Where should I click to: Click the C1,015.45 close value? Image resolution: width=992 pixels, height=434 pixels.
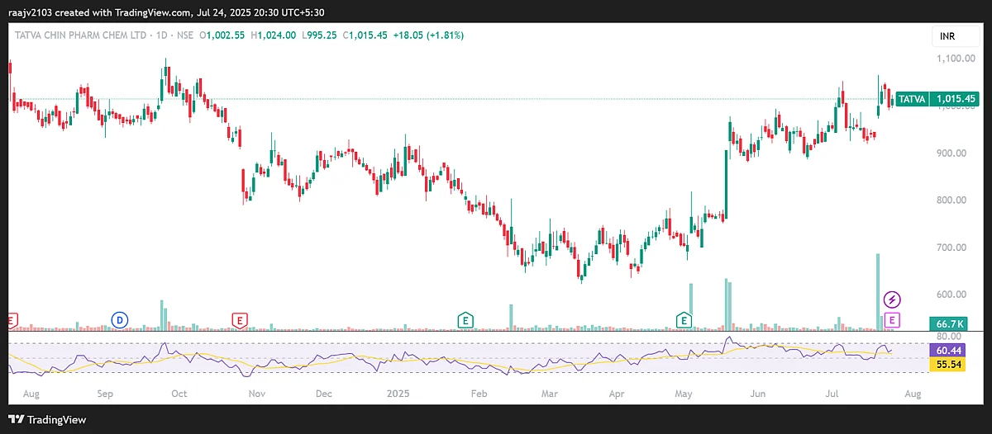(366, 35)
